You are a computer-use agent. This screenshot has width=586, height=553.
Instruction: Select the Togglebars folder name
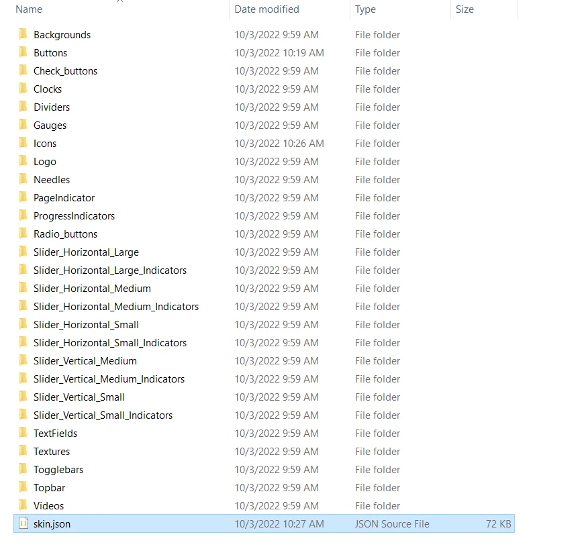pos(58,470)
